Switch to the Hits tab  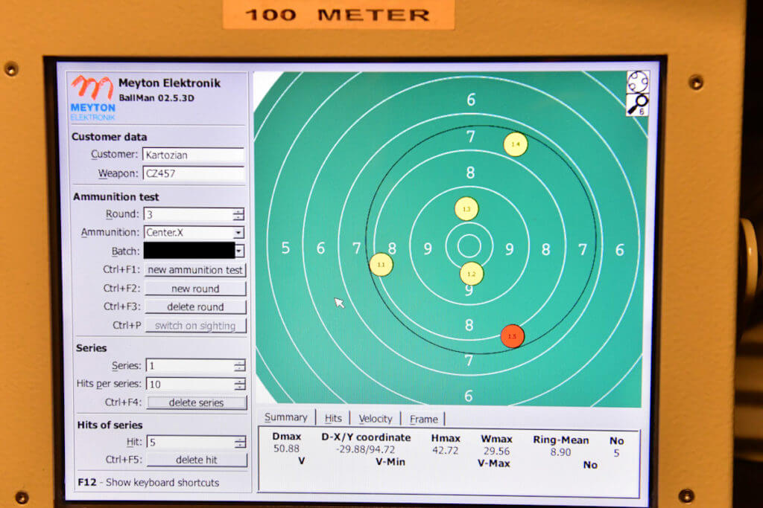333,417
